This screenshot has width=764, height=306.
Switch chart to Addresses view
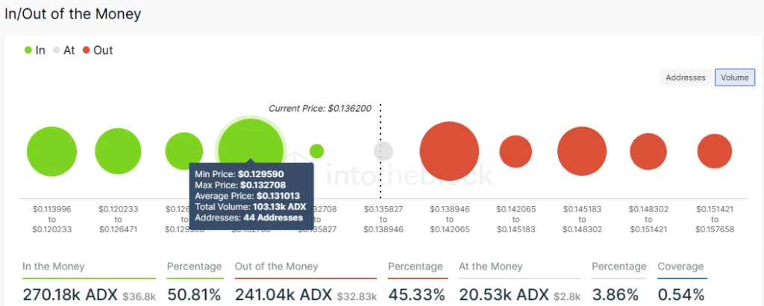tap(686, 77)
